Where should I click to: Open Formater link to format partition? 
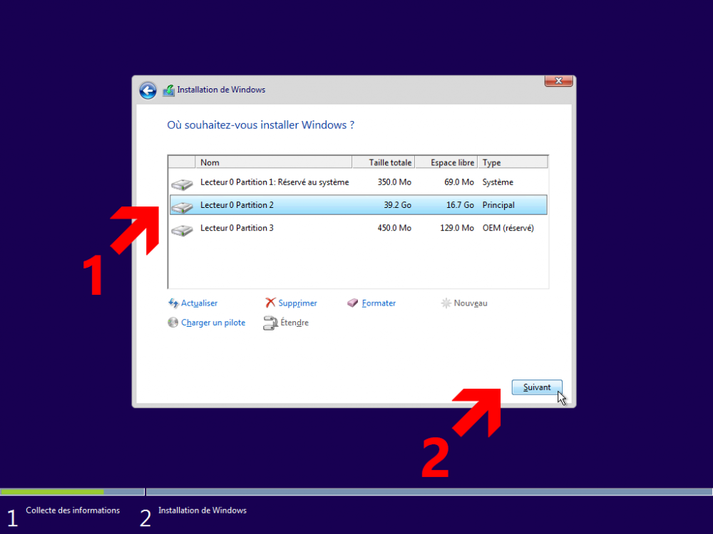379,303
